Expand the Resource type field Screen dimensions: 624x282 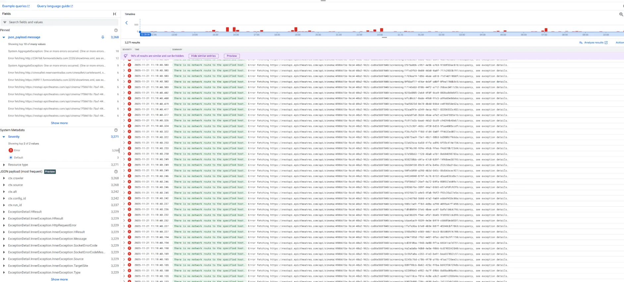click(x=4, y=165)
